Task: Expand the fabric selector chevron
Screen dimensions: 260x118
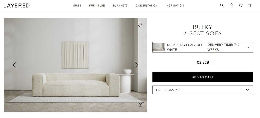Action: pyautogui.click(x=248, y=47)
